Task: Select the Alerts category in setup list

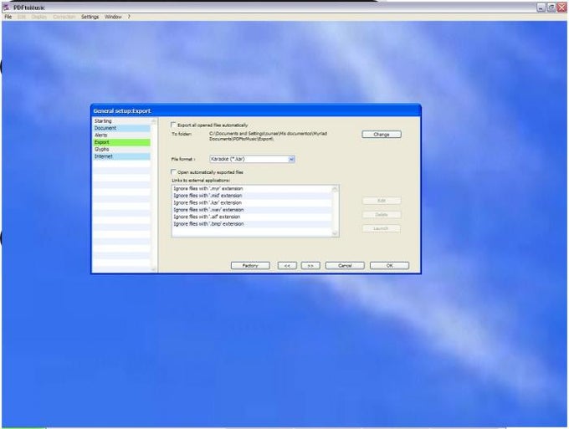Action: point(121,135)
